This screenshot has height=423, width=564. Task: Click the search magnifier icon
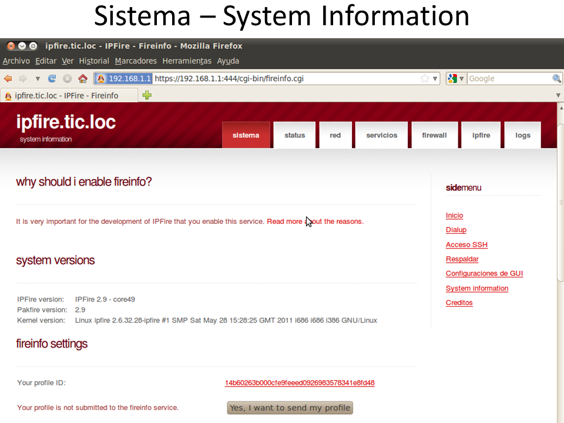coord(556,79)
